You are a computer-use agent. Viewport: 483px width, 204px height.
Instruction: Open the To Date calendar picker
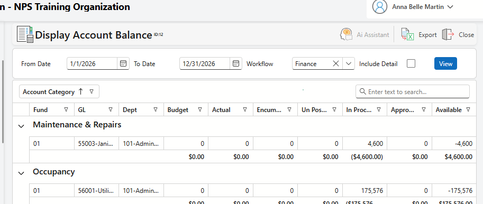[235, 64]
